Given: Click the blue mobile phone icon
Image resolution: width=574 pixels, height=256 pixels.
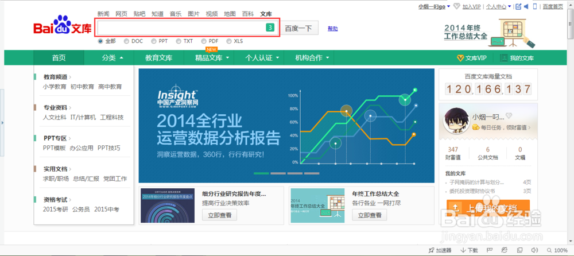Looking at the screenshot, I should coord(535,6).
